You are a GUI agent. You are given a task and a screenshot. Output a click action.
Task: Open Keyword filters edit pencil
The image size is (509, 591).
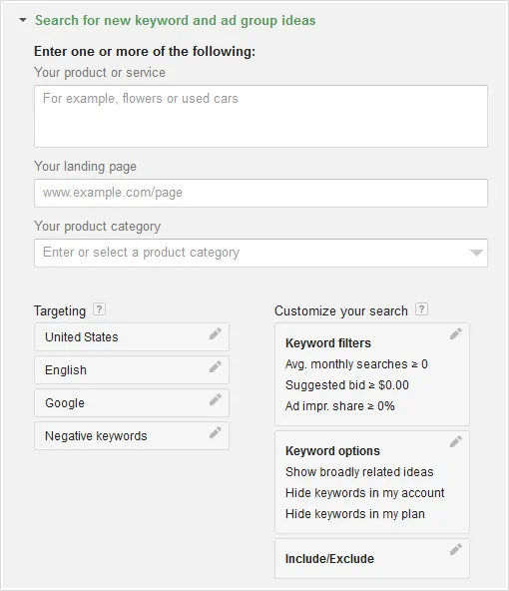point(455,333)
